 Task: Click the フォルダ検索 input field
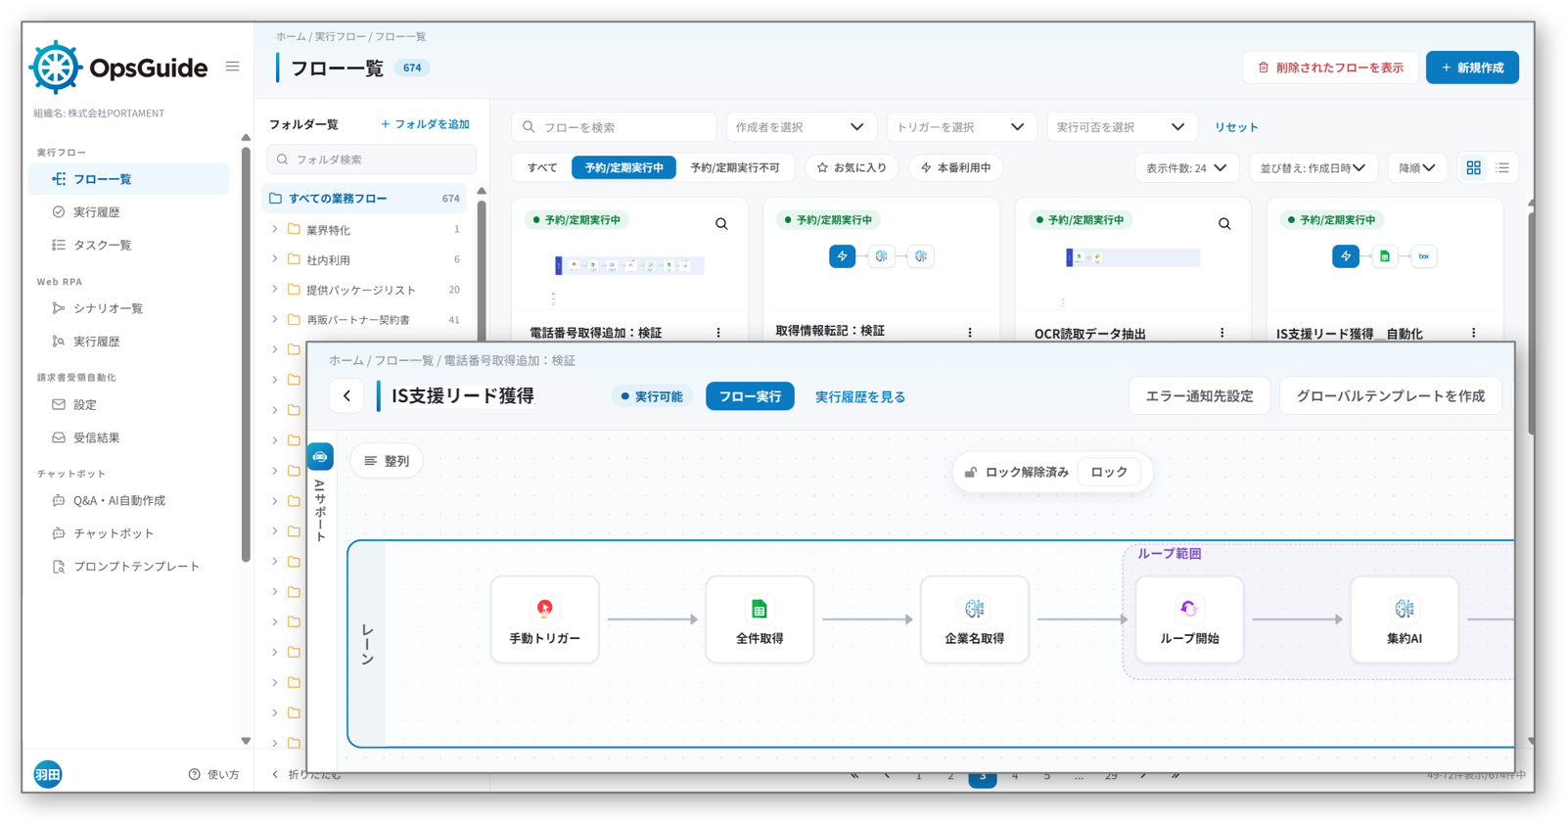tap(372, 160)
